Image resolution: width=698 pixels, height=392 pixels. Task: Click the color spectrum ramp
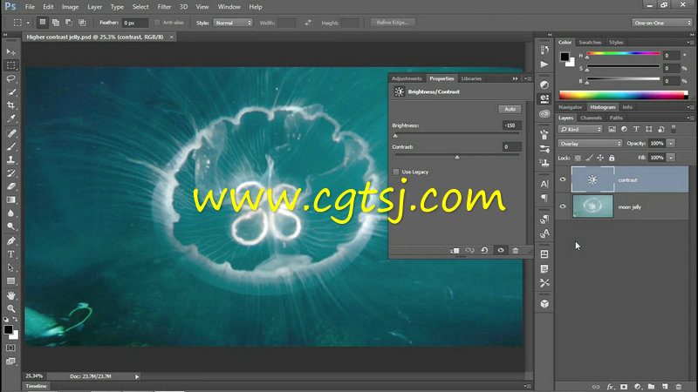(x=623, y=95)
